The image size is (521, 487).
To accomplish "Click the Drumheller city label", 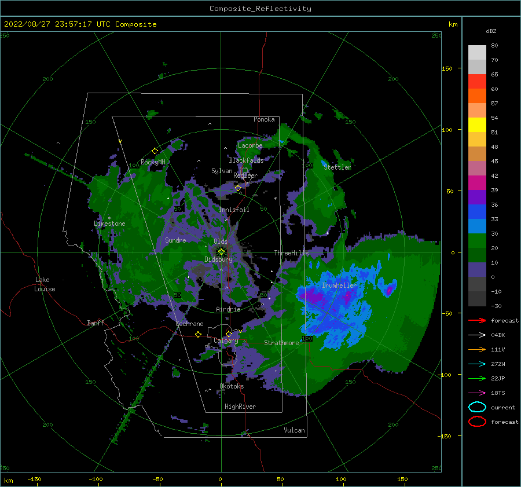I will click(339, 285).
